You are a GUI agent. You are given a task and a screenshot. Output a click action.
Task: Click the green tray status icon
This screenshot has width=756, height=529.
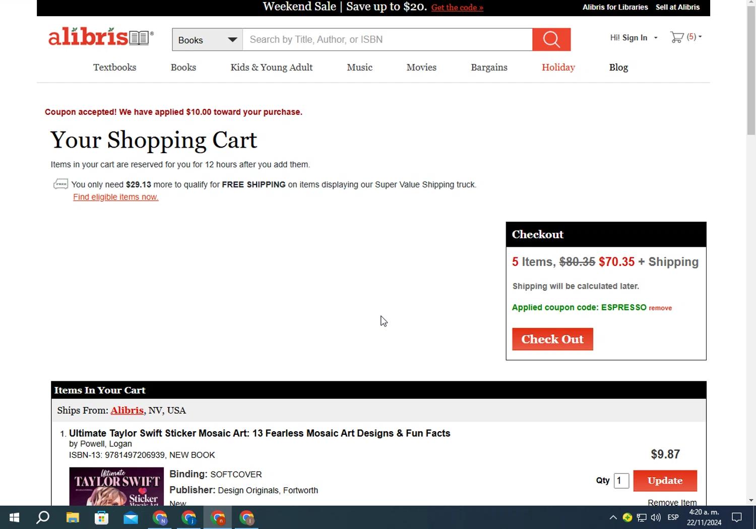(x=627, y=517)
